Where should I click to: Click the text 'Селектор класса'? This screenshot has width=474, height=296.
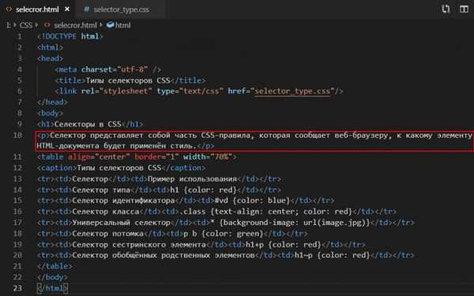[x=106, y=212]
